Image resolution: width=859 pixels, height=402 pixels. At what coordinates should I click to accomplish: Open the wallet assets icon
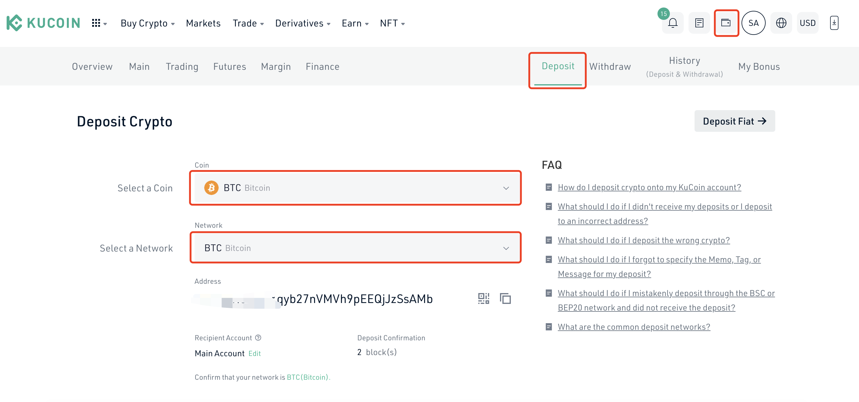tap(726, 23)
